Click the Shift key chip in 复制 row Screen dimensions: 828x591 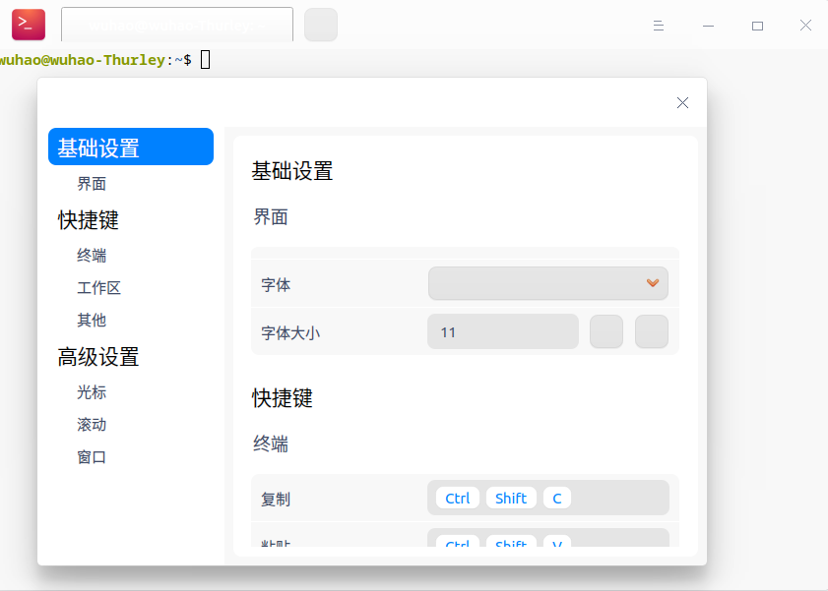pos(511,499)
